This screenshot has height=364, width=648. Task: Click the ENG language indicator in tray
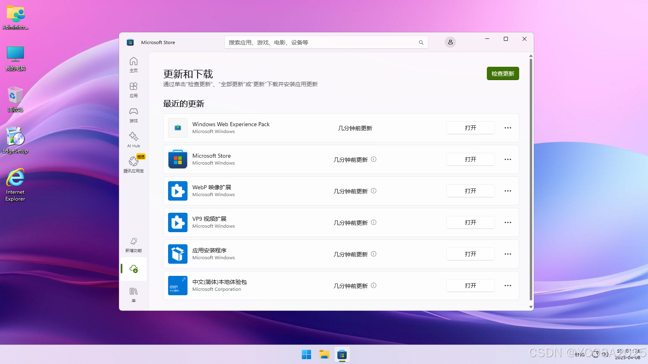580,355
